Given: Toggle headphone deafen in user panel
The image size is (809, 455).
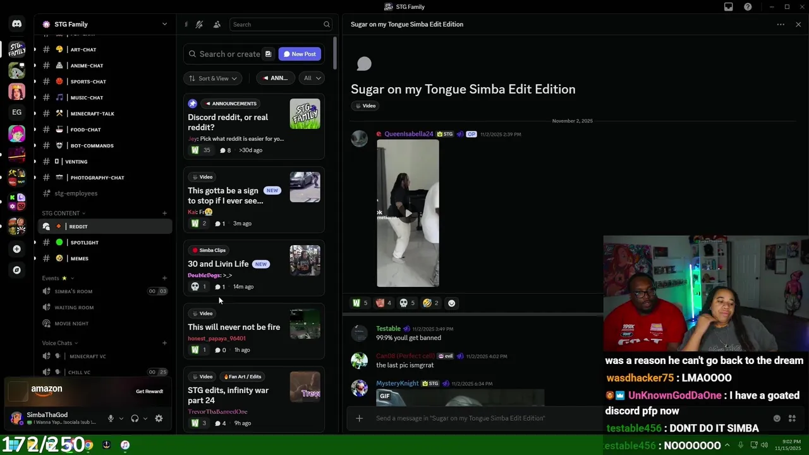Looking at the screenshot, I should click(135, 418).
